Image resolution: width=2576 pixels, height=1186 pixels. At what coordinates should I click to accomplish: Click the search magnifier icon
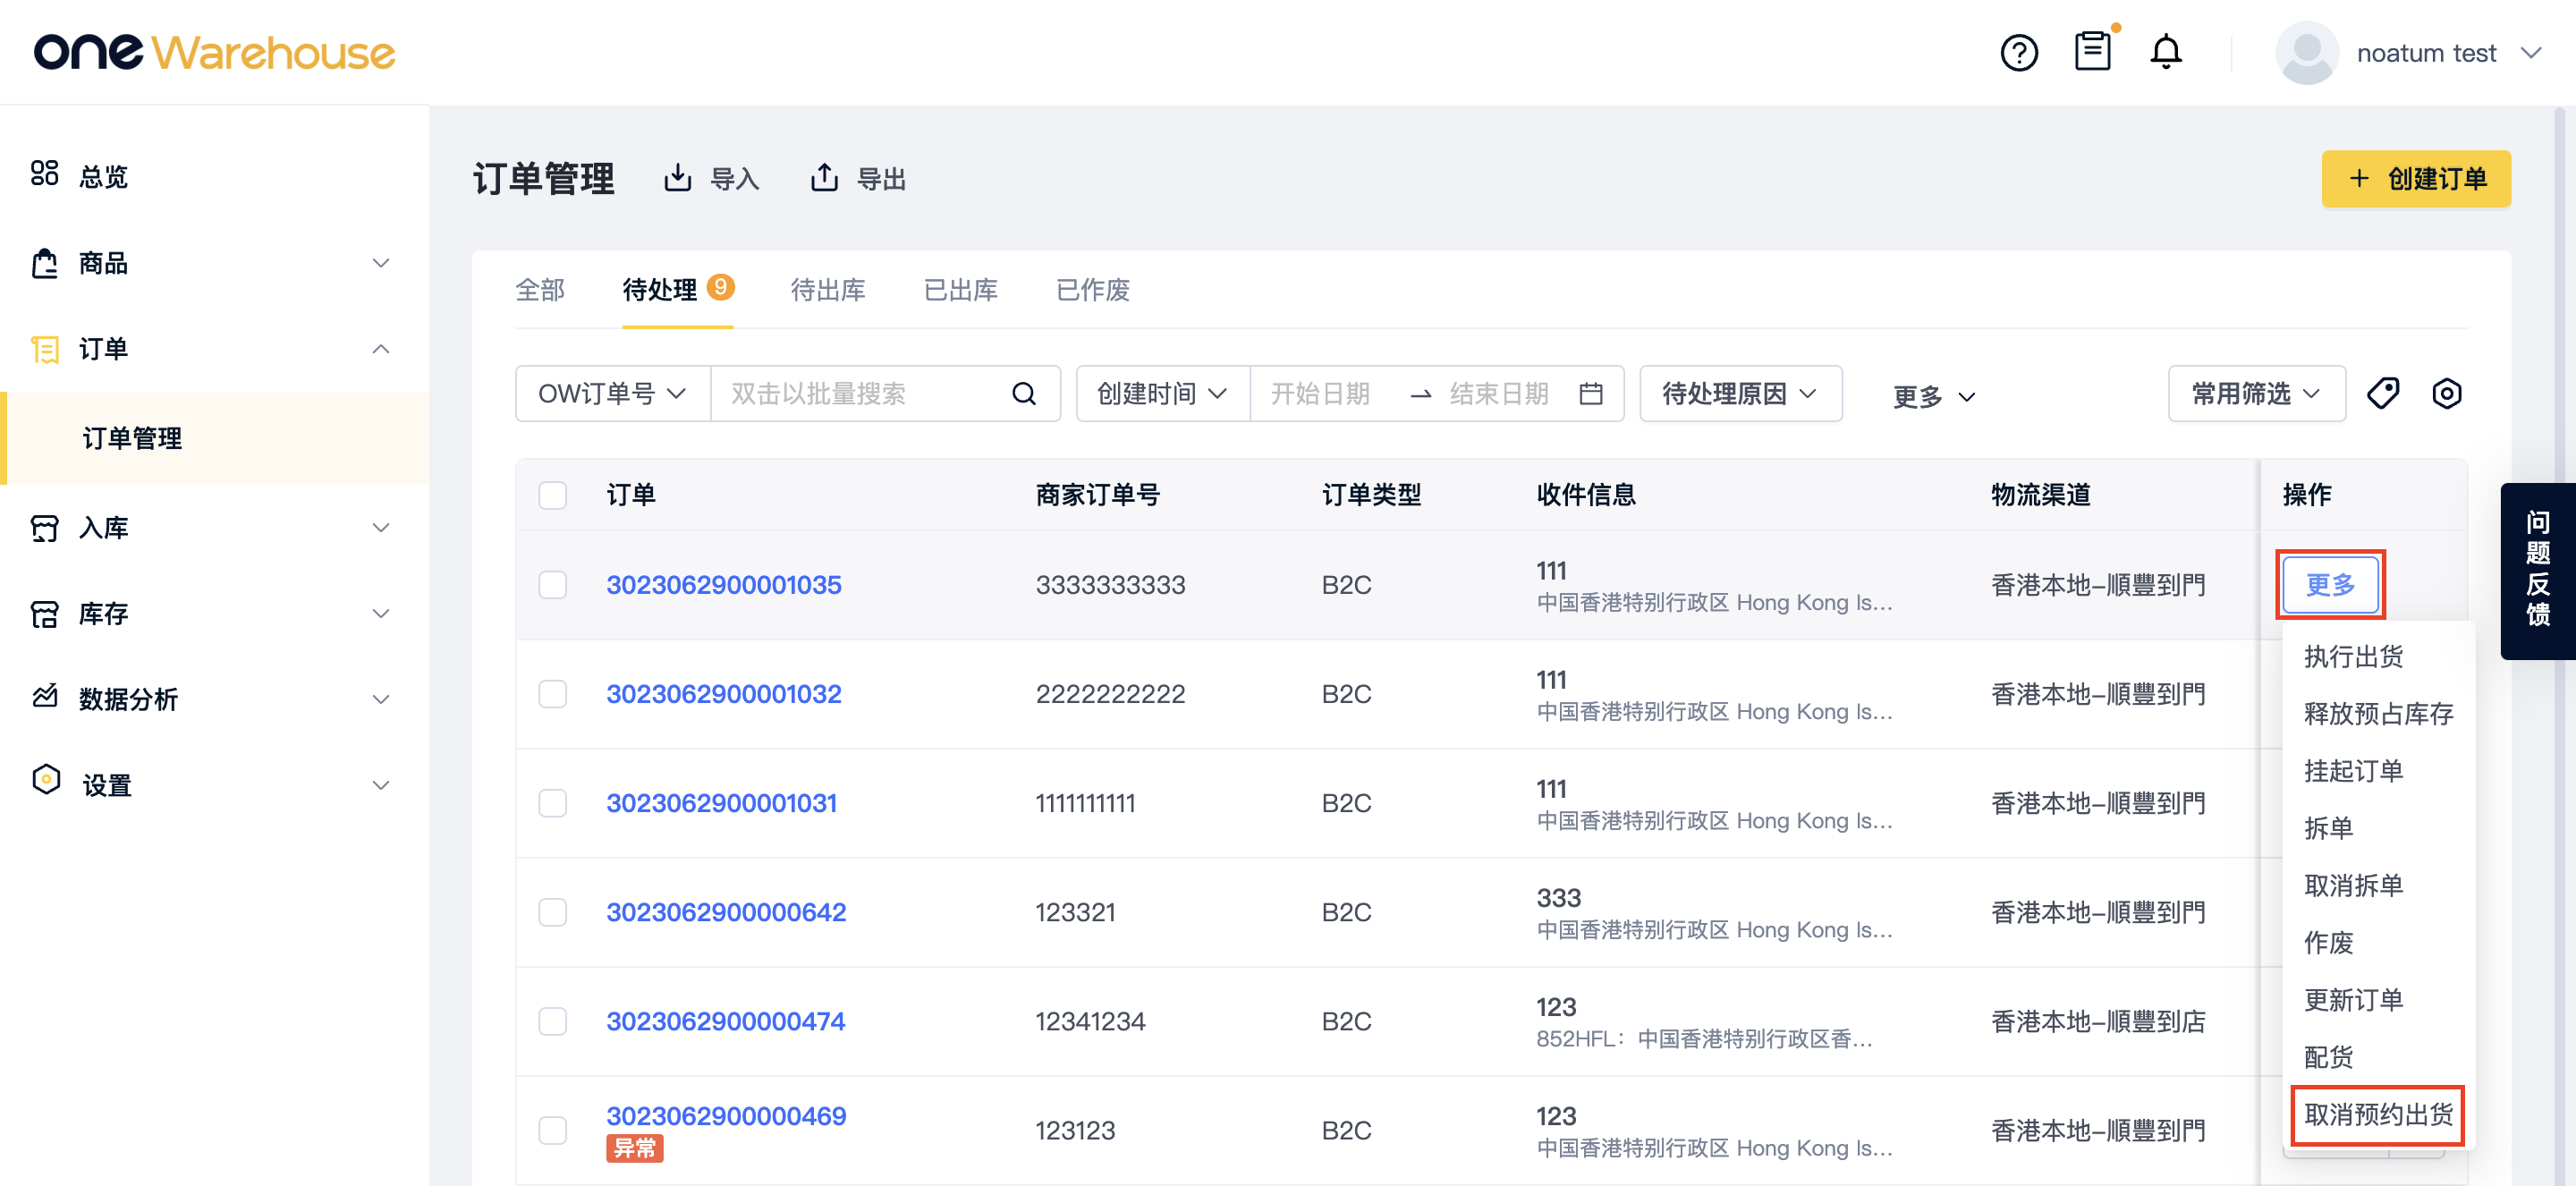coord(1024,394)
